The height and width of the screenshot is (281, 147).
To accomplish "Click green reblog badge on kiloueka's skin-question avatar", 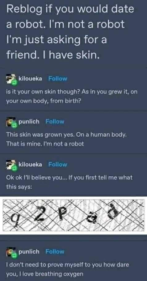I will point(15,82).
